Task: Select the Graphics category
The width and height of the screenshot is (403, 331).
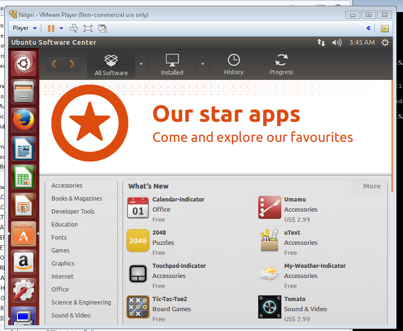Action: tap(63, 263)
